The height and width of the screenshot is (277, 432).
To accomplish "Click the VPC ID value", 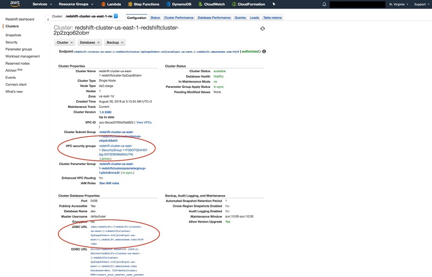I will [116, 122].
